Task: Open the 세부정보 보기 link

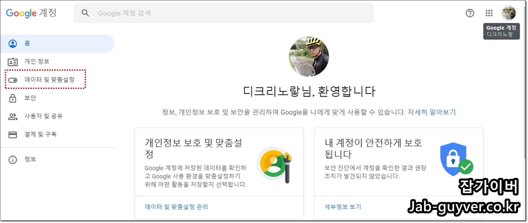Action: (343, 207)
